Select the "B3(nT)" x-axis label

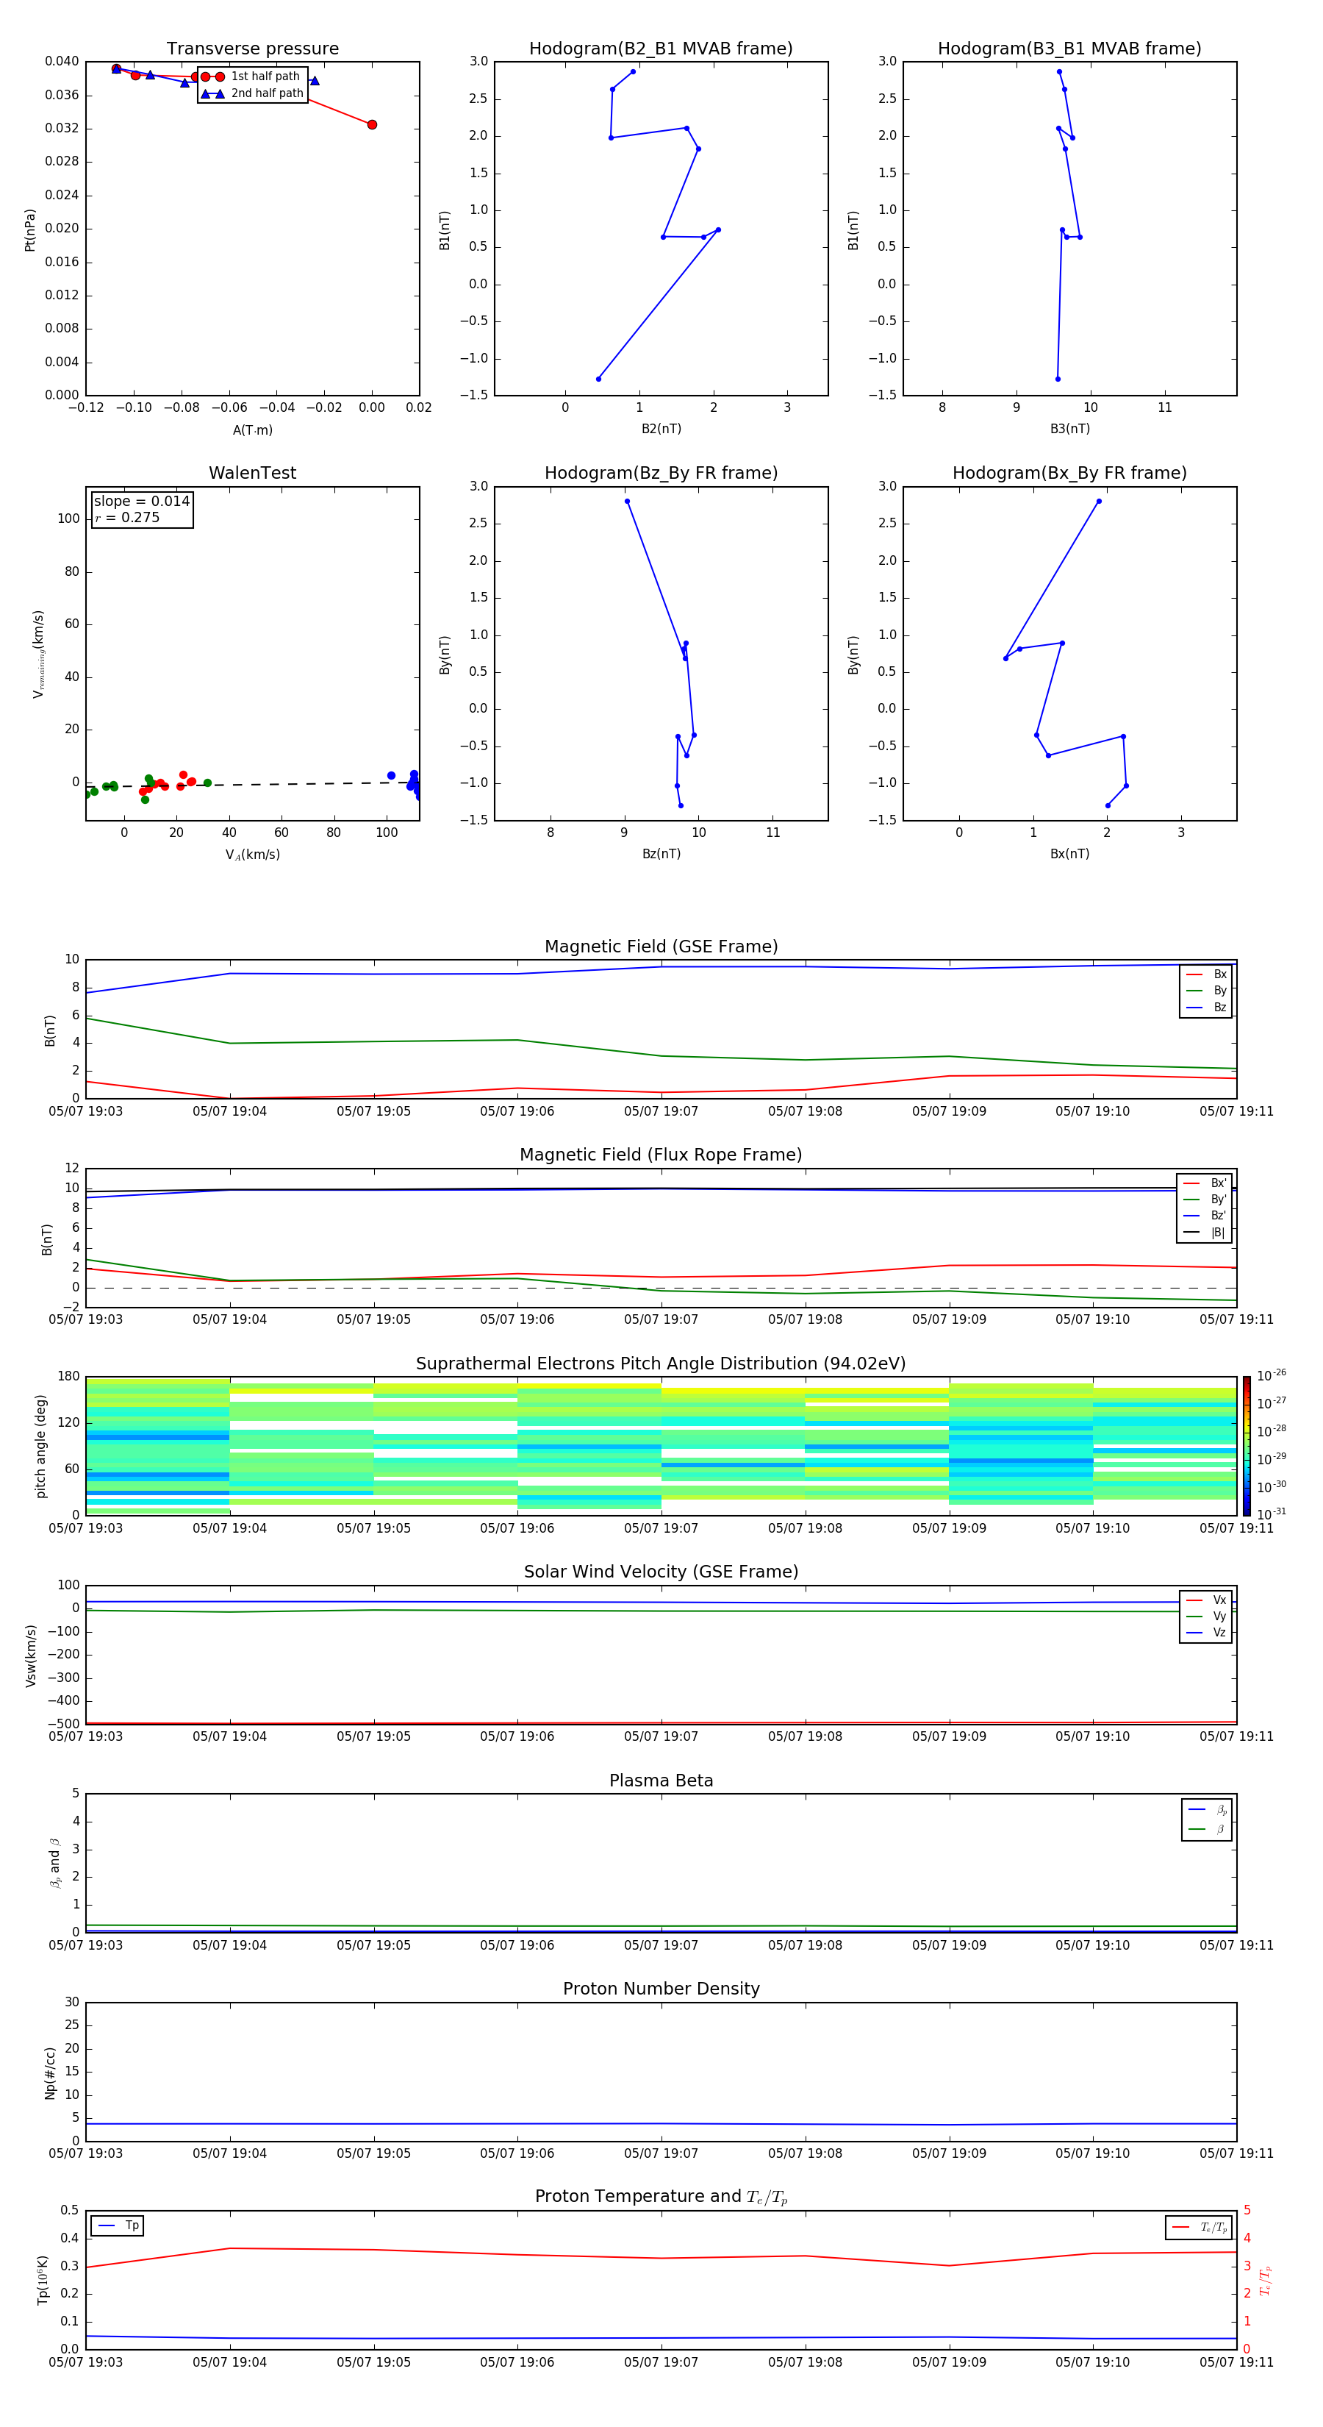click(1069, 429)
